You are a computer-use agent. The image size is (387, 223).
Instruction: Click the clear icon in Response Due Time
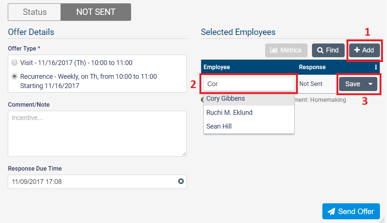point(181,181)
